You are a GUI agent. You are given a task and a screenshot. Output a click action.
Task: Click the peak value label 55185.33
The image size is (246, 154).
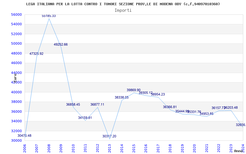pyautogui.click(x=49, y=16)
